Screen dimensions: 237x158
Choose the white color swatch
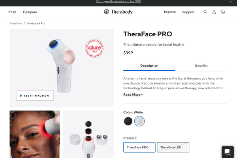point(139,121)
